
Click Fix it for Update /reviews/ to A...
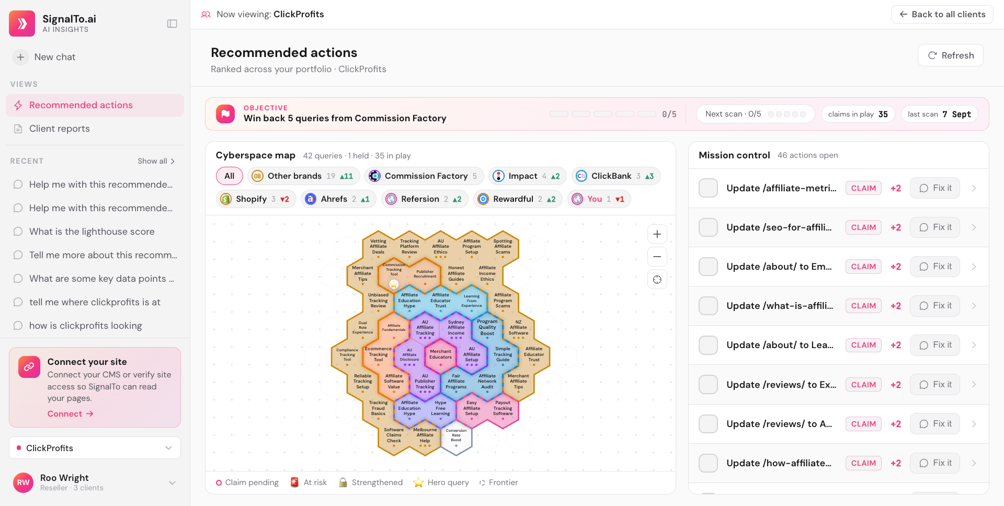[935, 424]
